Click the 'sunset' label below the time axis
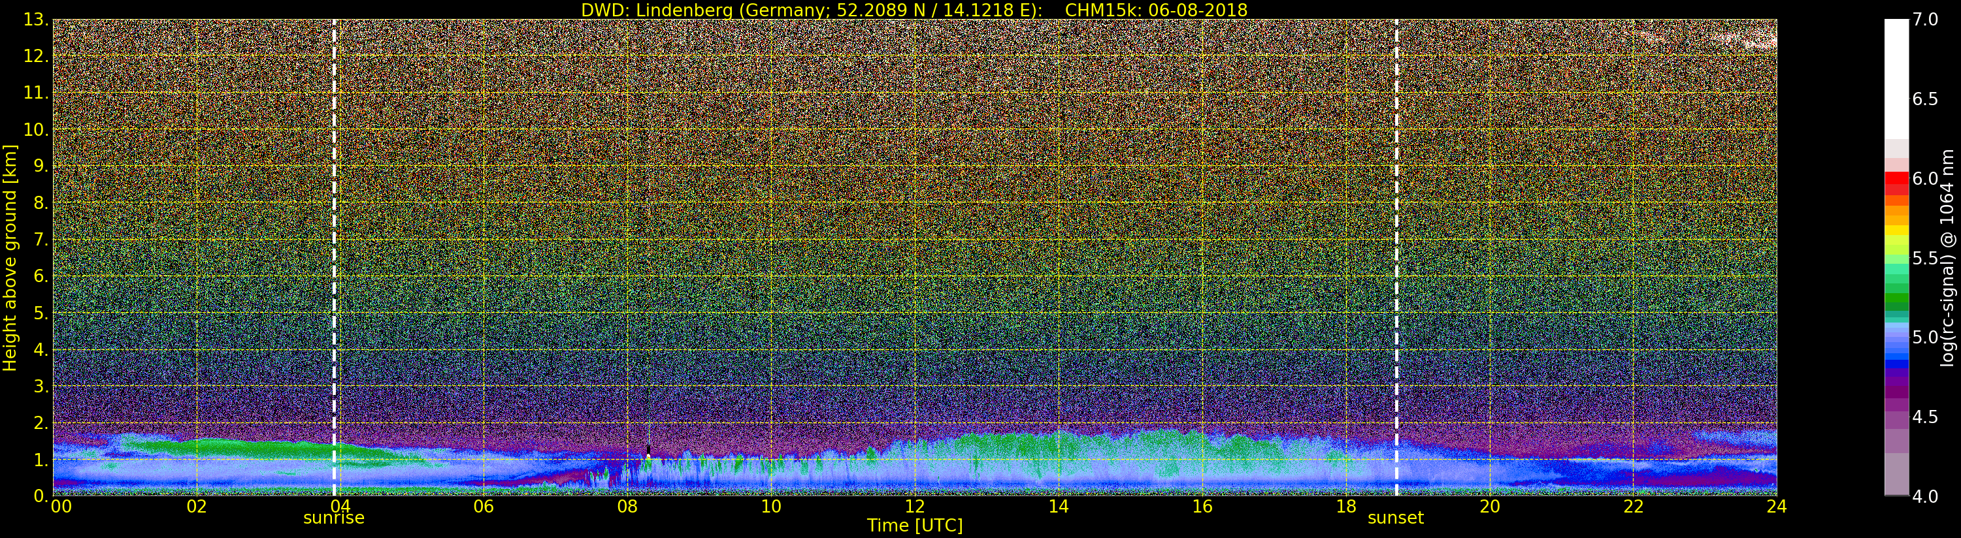Image resolution: width=1961 pixels, height=538 pixels. pyautogui.click(x=1395, y=518)
